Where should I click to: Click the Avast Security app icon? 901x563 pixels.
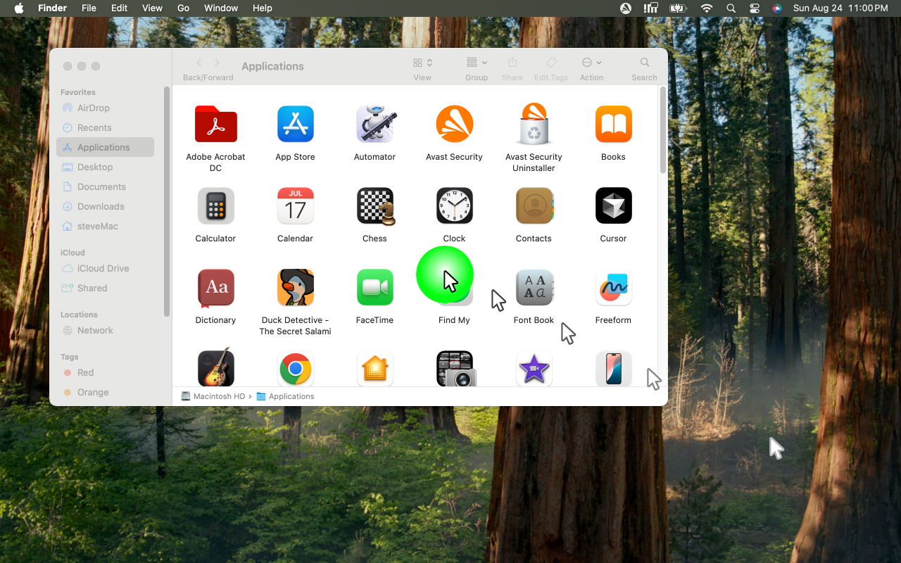click(454, 124)
